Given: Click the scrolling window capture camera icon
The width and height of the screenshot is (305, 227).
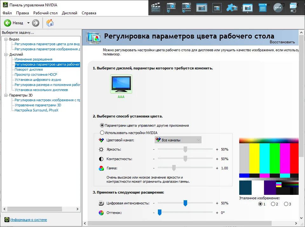Looking at the screenshot, I should pyautogui.click(x=171, y=7).
